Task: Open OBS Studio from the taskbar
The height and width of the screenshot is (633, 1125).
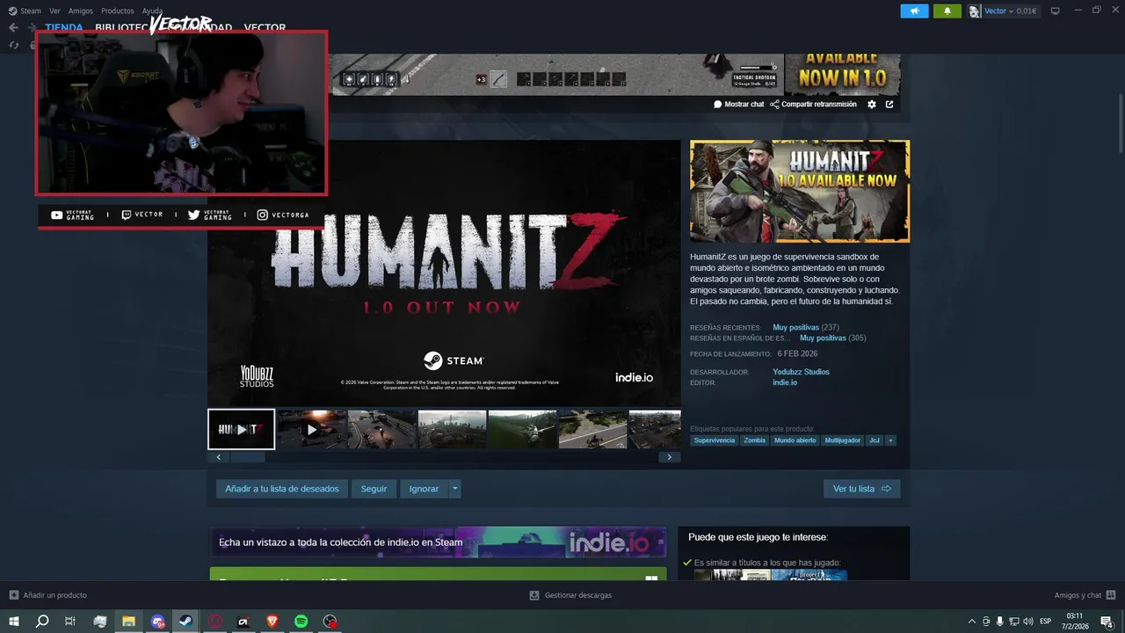Action: [x=330, y=622]
